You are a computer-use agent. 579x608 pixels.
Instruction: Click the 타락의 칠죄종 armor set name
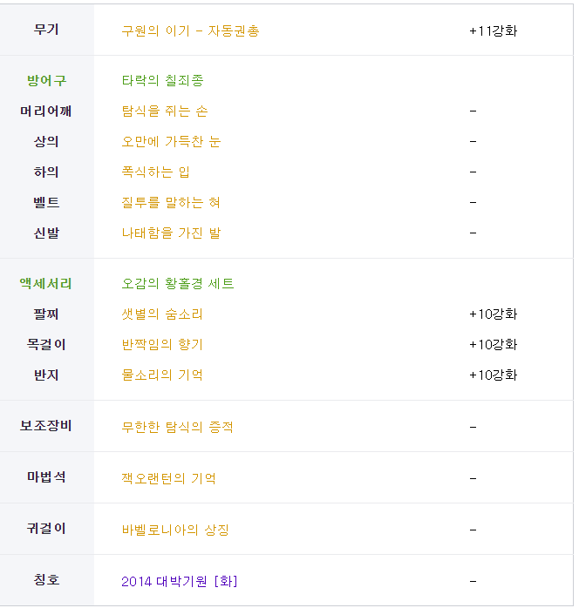click(x=163, y=81)
